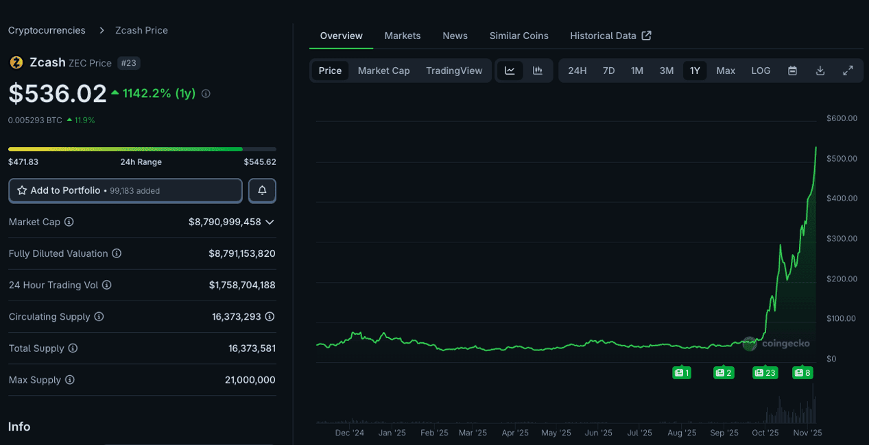Click the 24h Range progress bar
The width and height of the screenshot is (869, 445).
click(142, 149)
